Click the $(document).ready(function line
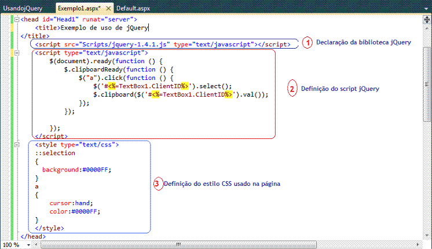Viewport: 432px width, 249px height. pyautogui.click(x=106, y=61)
